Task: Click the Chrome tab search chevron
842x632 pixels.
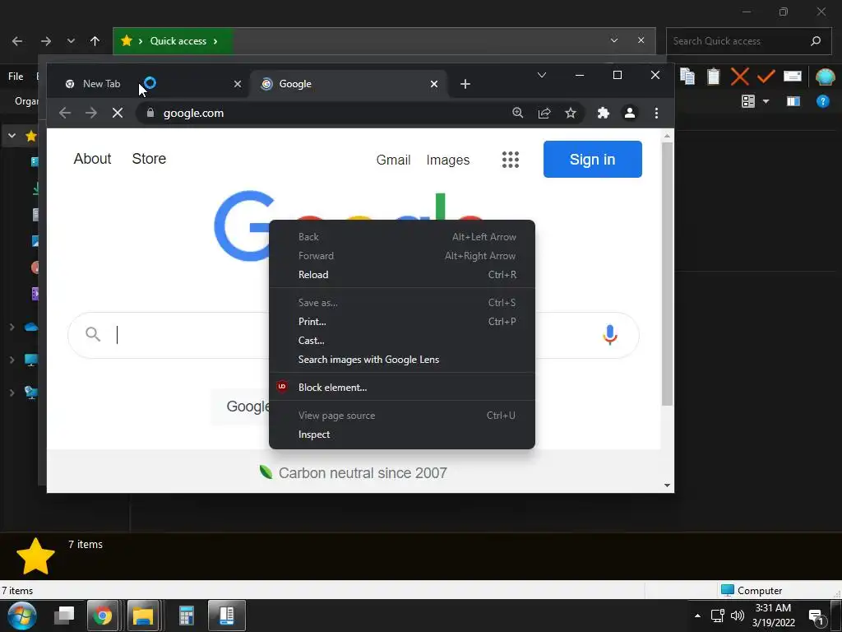Action: [542, 75]
